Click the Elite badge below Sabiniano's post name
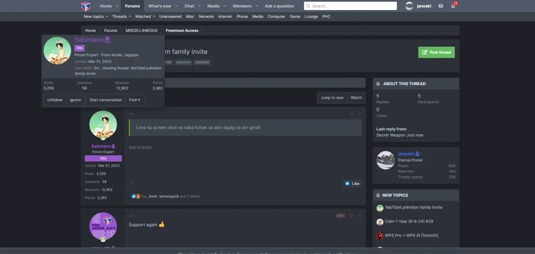This screenshot has width=535, height=254. [x=103, y=158]
